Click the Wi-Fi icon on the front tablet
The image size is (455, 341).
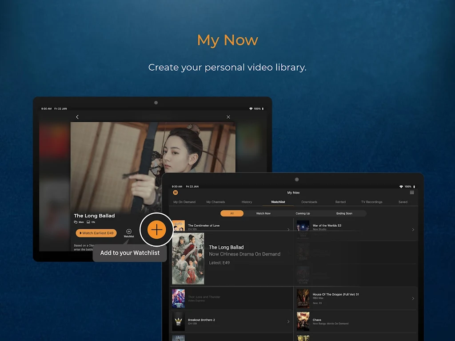pyautogui.click(x=401, y=187)
